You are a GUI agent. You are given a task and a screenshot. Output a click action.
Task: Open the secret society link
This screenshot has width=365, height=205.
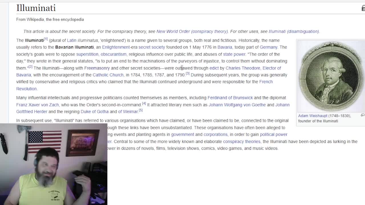coord(152,47)
